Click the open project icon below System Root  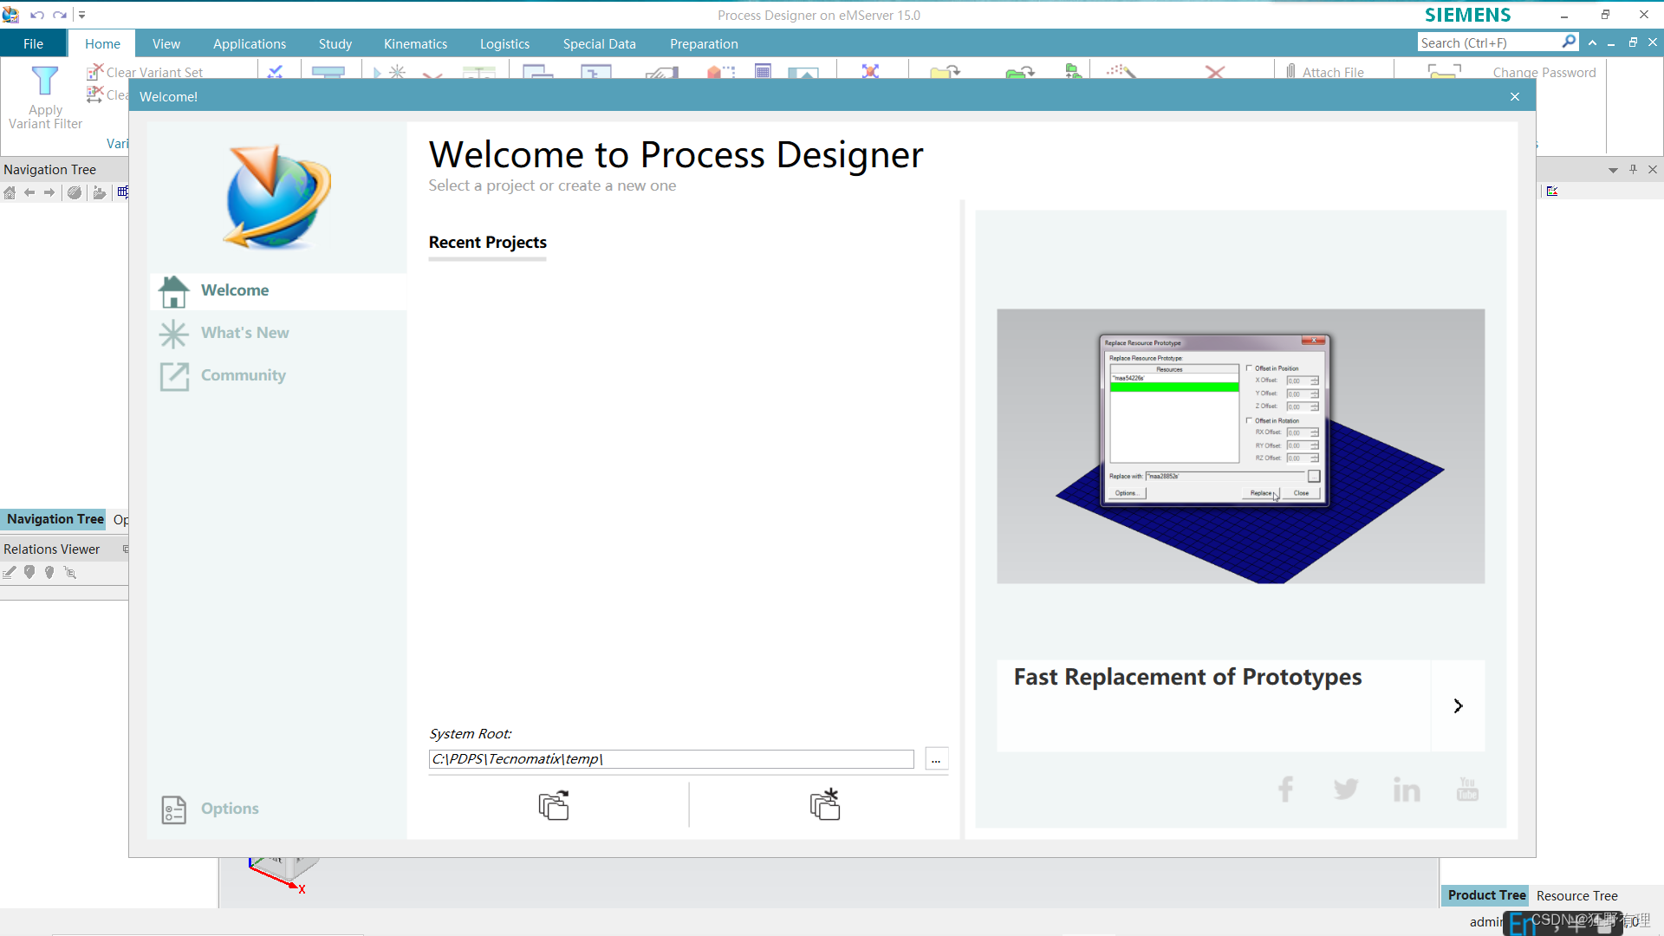554,805
